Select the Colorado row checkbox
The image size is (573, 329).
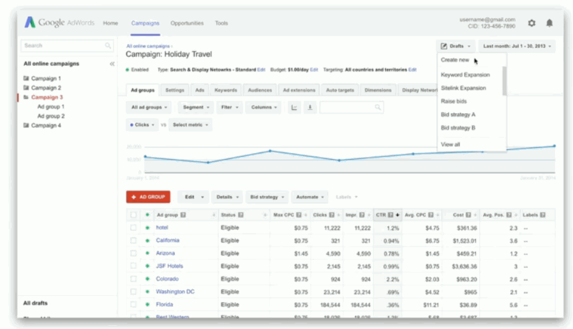(x=133, y=279)
